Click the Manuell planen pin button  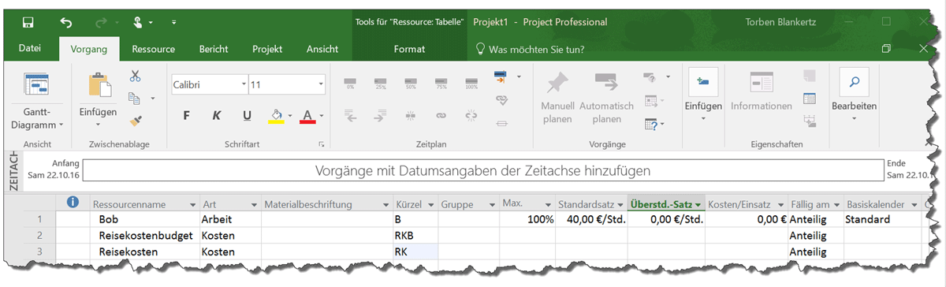coord(557,99)
